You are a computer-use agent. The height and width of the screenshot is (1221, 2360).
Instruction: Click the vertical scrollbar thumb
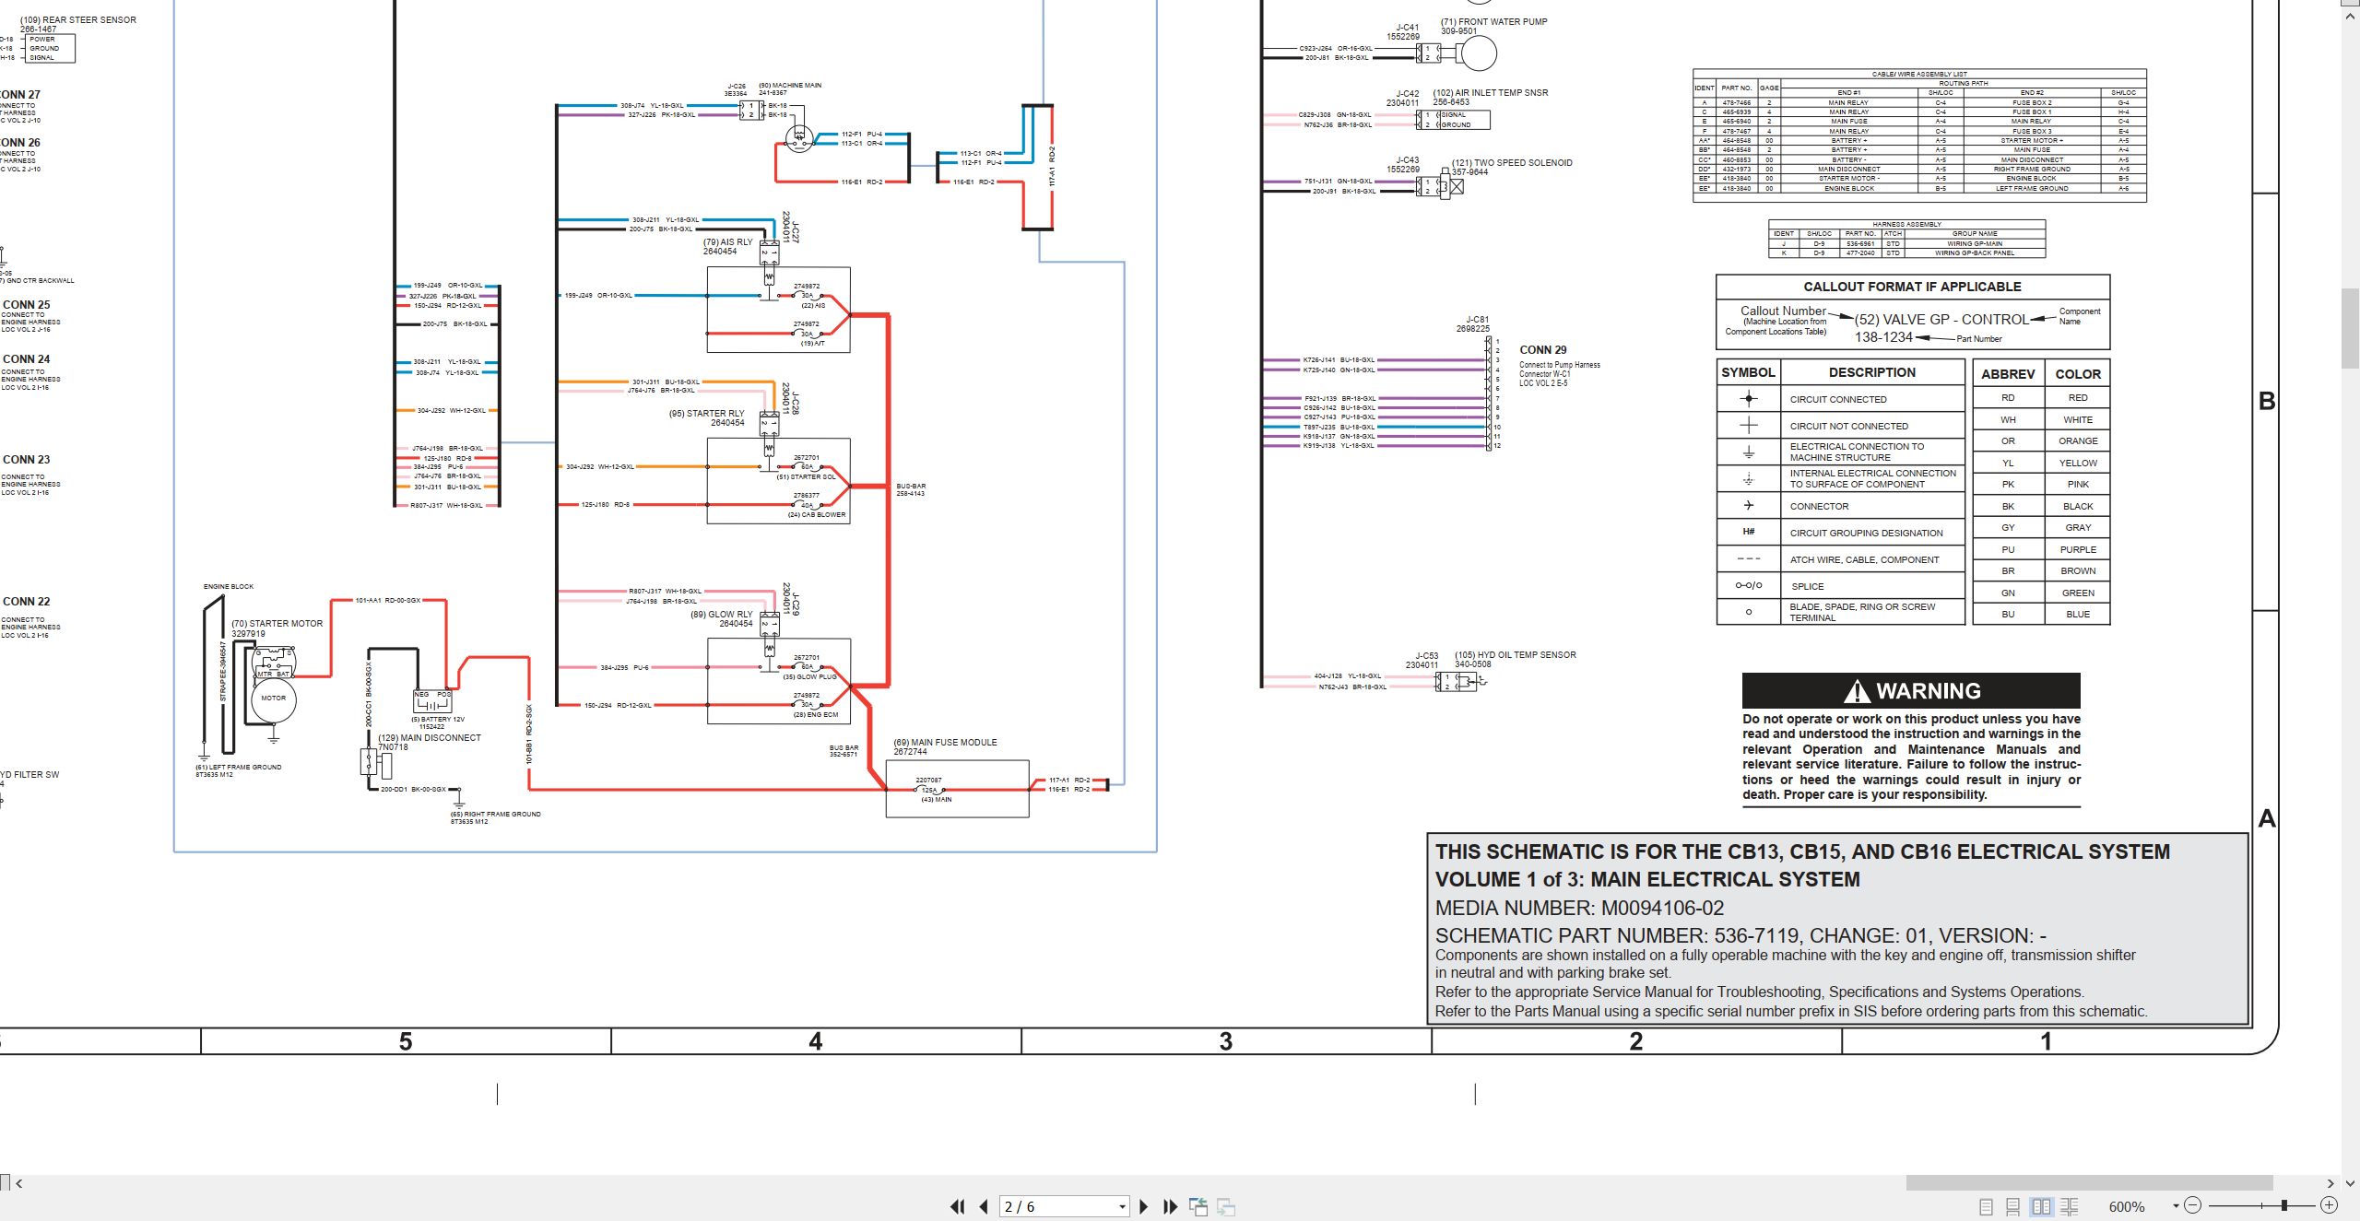pyautogui.click(x=2351, y=329)
